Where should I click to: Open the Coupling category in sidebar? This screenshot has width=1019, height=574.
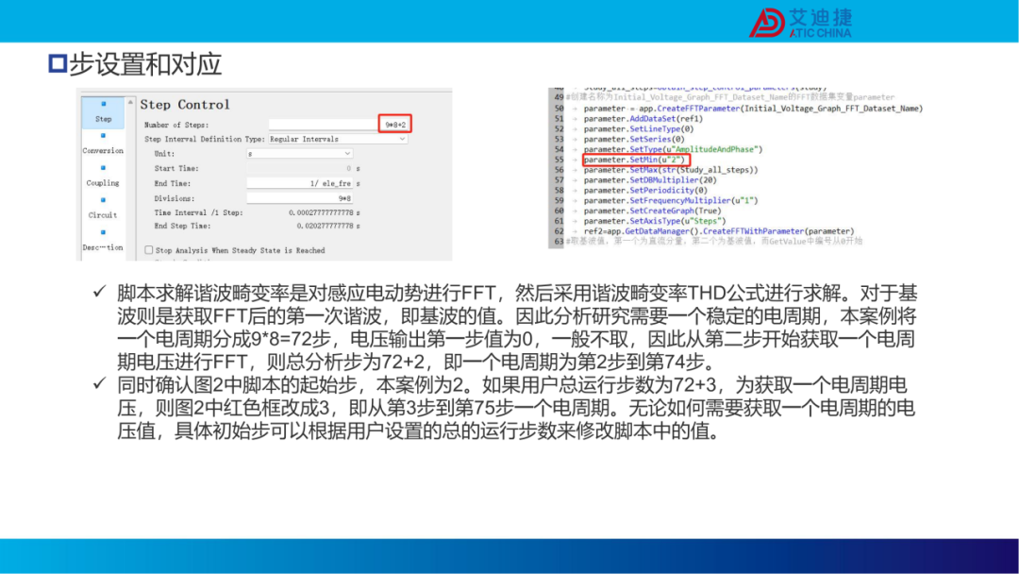coord(103,177)
